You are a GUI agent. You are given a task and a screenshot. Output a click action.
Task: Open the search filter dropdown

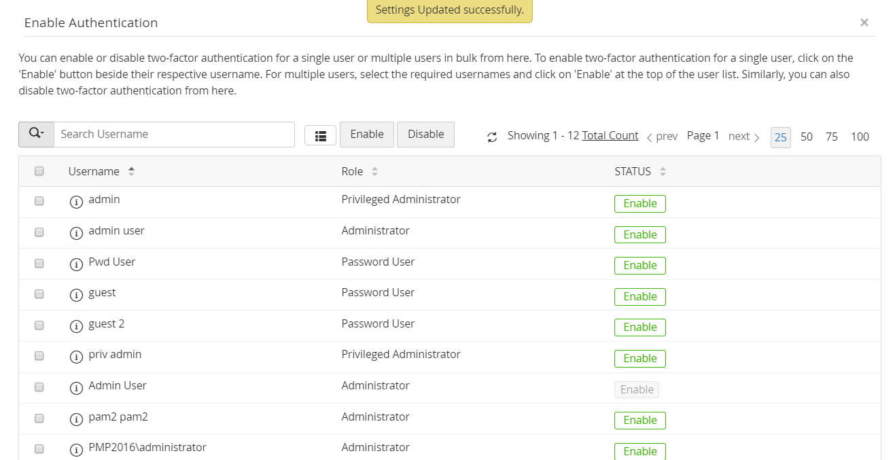36,135
